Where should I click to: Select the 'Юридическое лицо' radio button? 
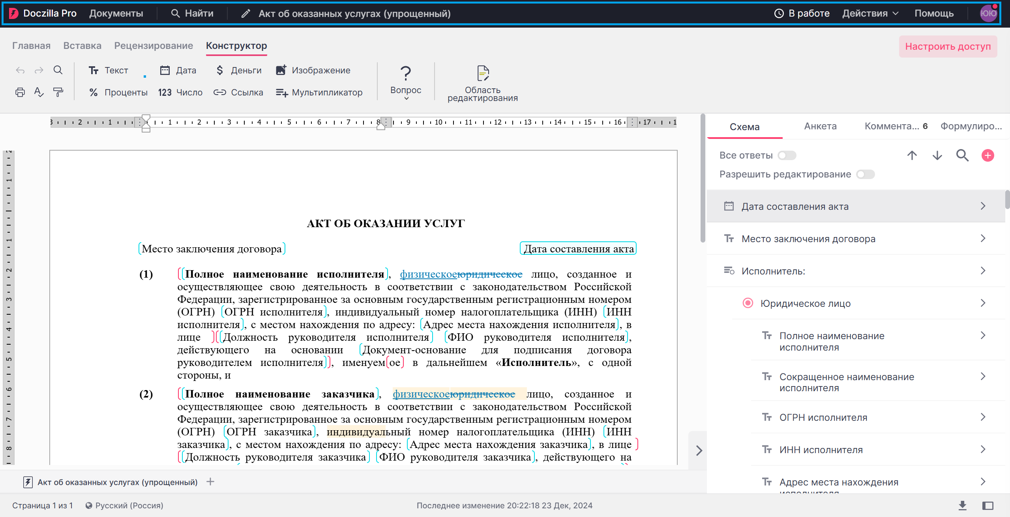[748, 303]
